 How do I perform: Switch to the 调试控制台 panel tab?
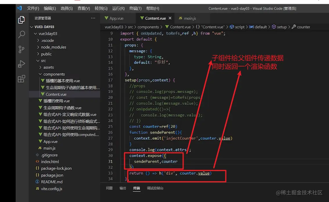coord(155,188)
